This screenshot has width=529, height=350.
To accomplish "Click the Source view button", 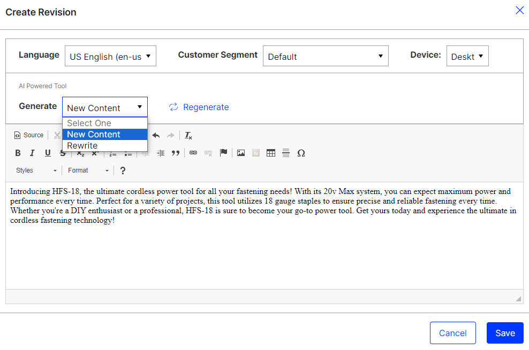I will coord(29,135).
